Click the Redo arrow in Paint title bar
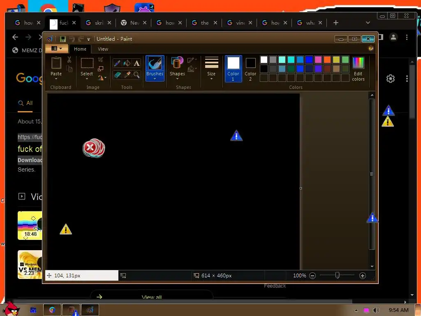The width and height of the screenshot is (421, 316). pos(81,39)
